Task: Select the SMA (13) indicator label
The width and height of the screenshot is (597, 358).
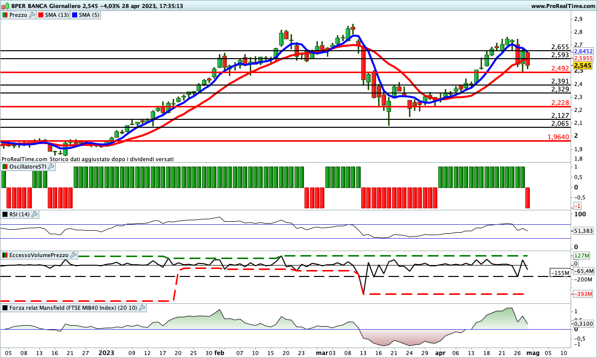Action: [57, 15]
